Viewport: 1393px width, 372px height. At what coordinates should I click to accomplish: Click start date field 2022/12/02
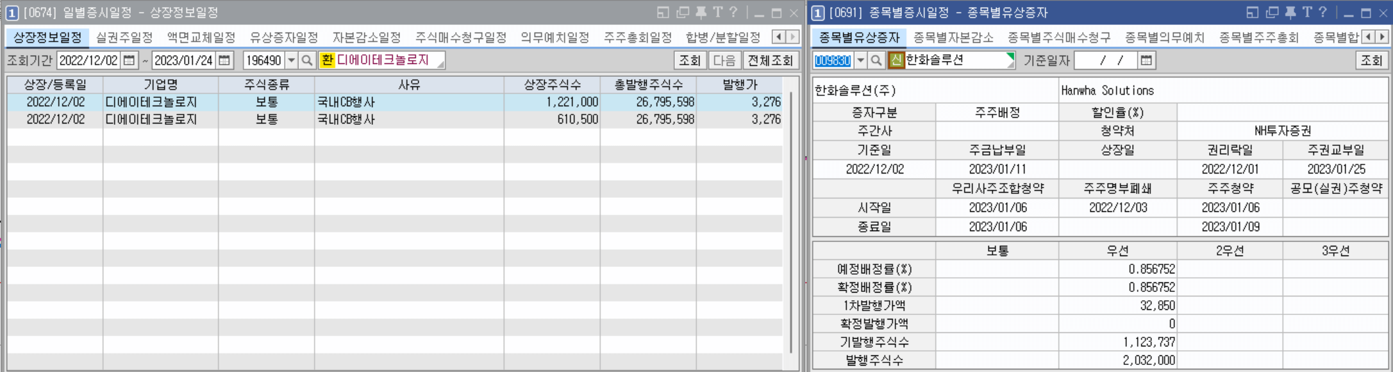pos(89,60)
